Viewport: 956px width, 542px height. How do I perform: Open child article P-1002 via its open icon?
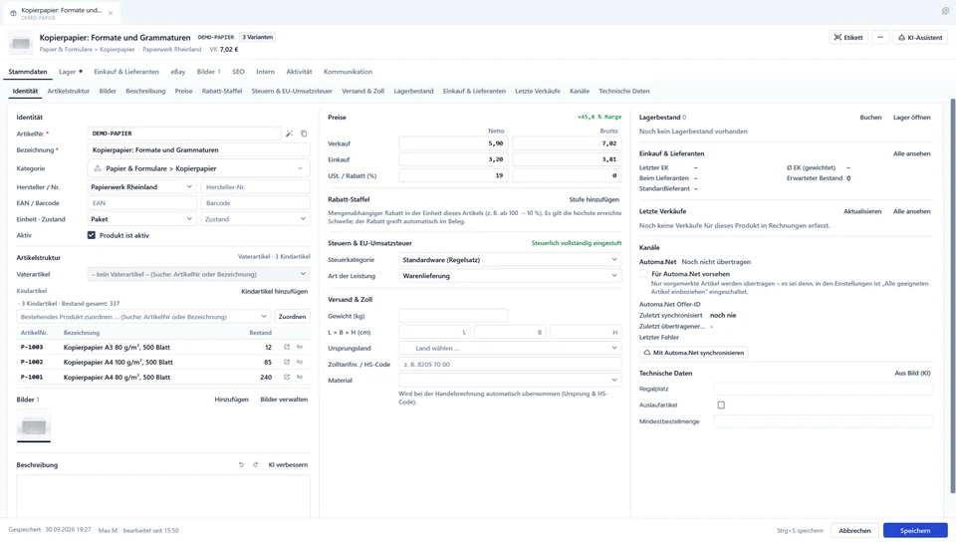pyautogui.click(x=287, y=362)
